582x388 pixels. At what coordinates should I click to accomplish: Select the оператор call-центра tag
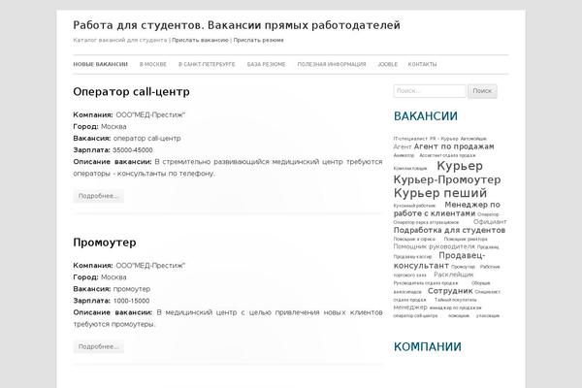[415, 315]
